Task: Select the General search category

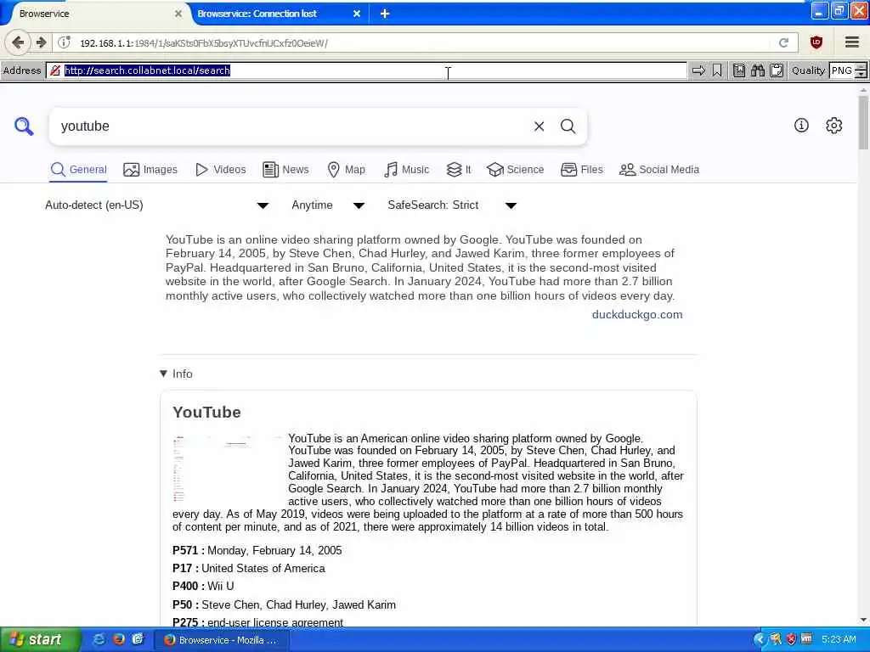Action: click(78, 170)
